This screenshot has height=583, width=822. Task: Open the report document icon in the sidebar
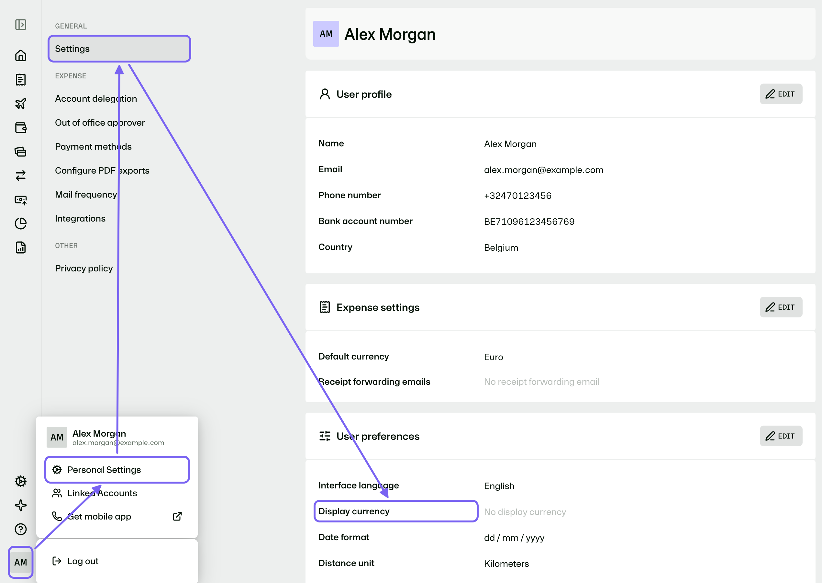20,247
